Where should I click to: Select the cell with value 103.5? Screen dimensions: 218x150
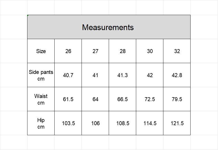click(x=68, y=123)
